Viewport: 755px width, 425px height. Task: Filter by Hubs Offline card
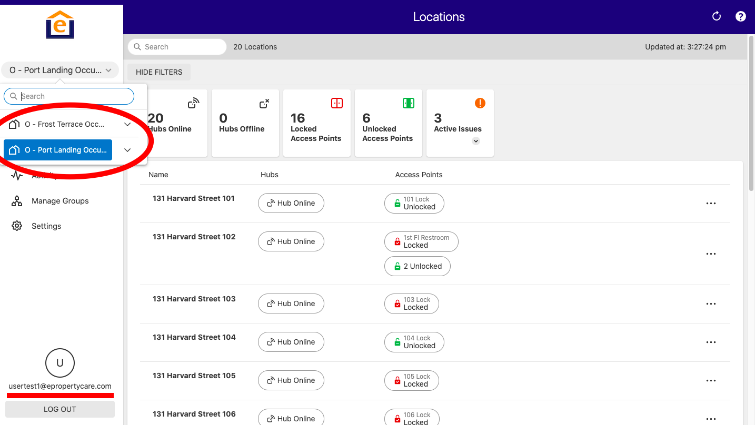pyautogui.click(x=245, y=123)
